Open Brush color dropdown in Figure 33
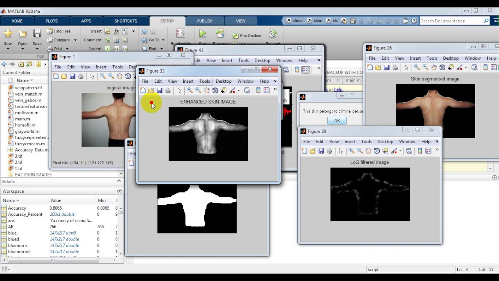Viewport: 499px width, 281px height. tap(238, 91)
